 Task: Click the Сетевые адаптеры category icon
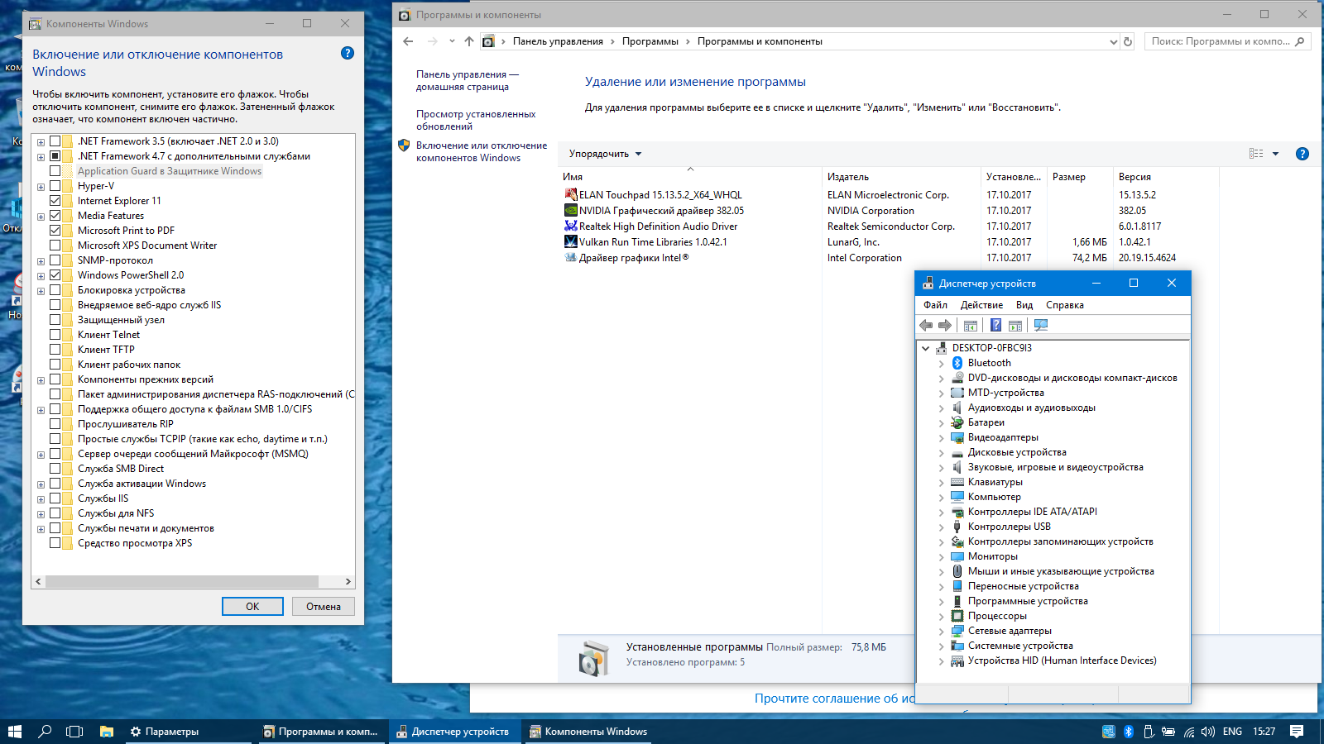coord(957,631)
